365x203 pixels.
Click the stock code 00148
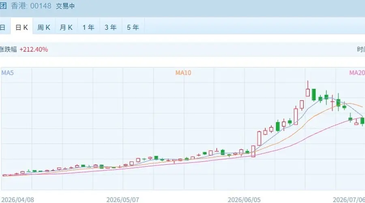tap(41, 6)
